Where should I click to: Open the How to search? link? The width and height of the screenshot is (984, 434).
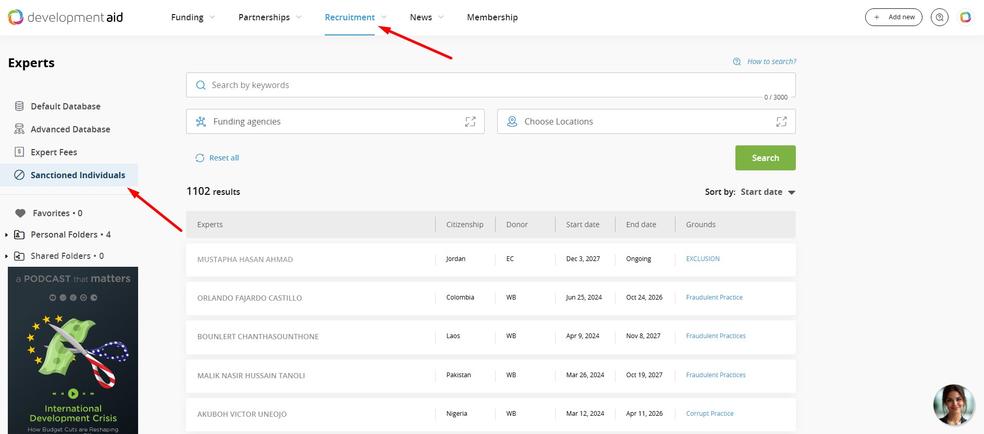pyautogui.click(x=771, y=61)
